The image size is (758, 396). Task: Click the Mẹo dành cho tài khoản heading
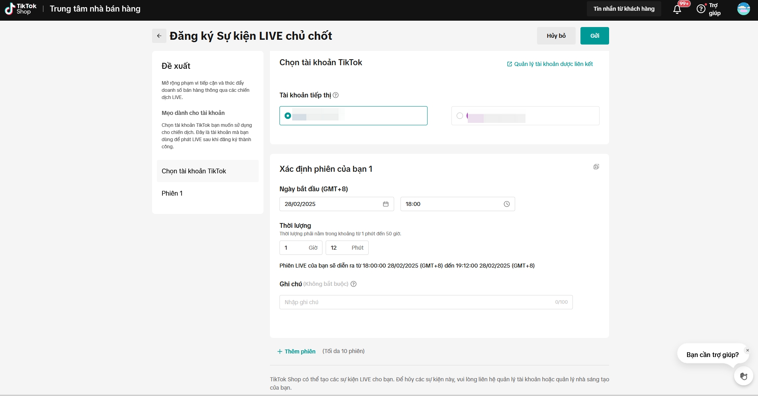pyautogui.click(x=193, y=113)
